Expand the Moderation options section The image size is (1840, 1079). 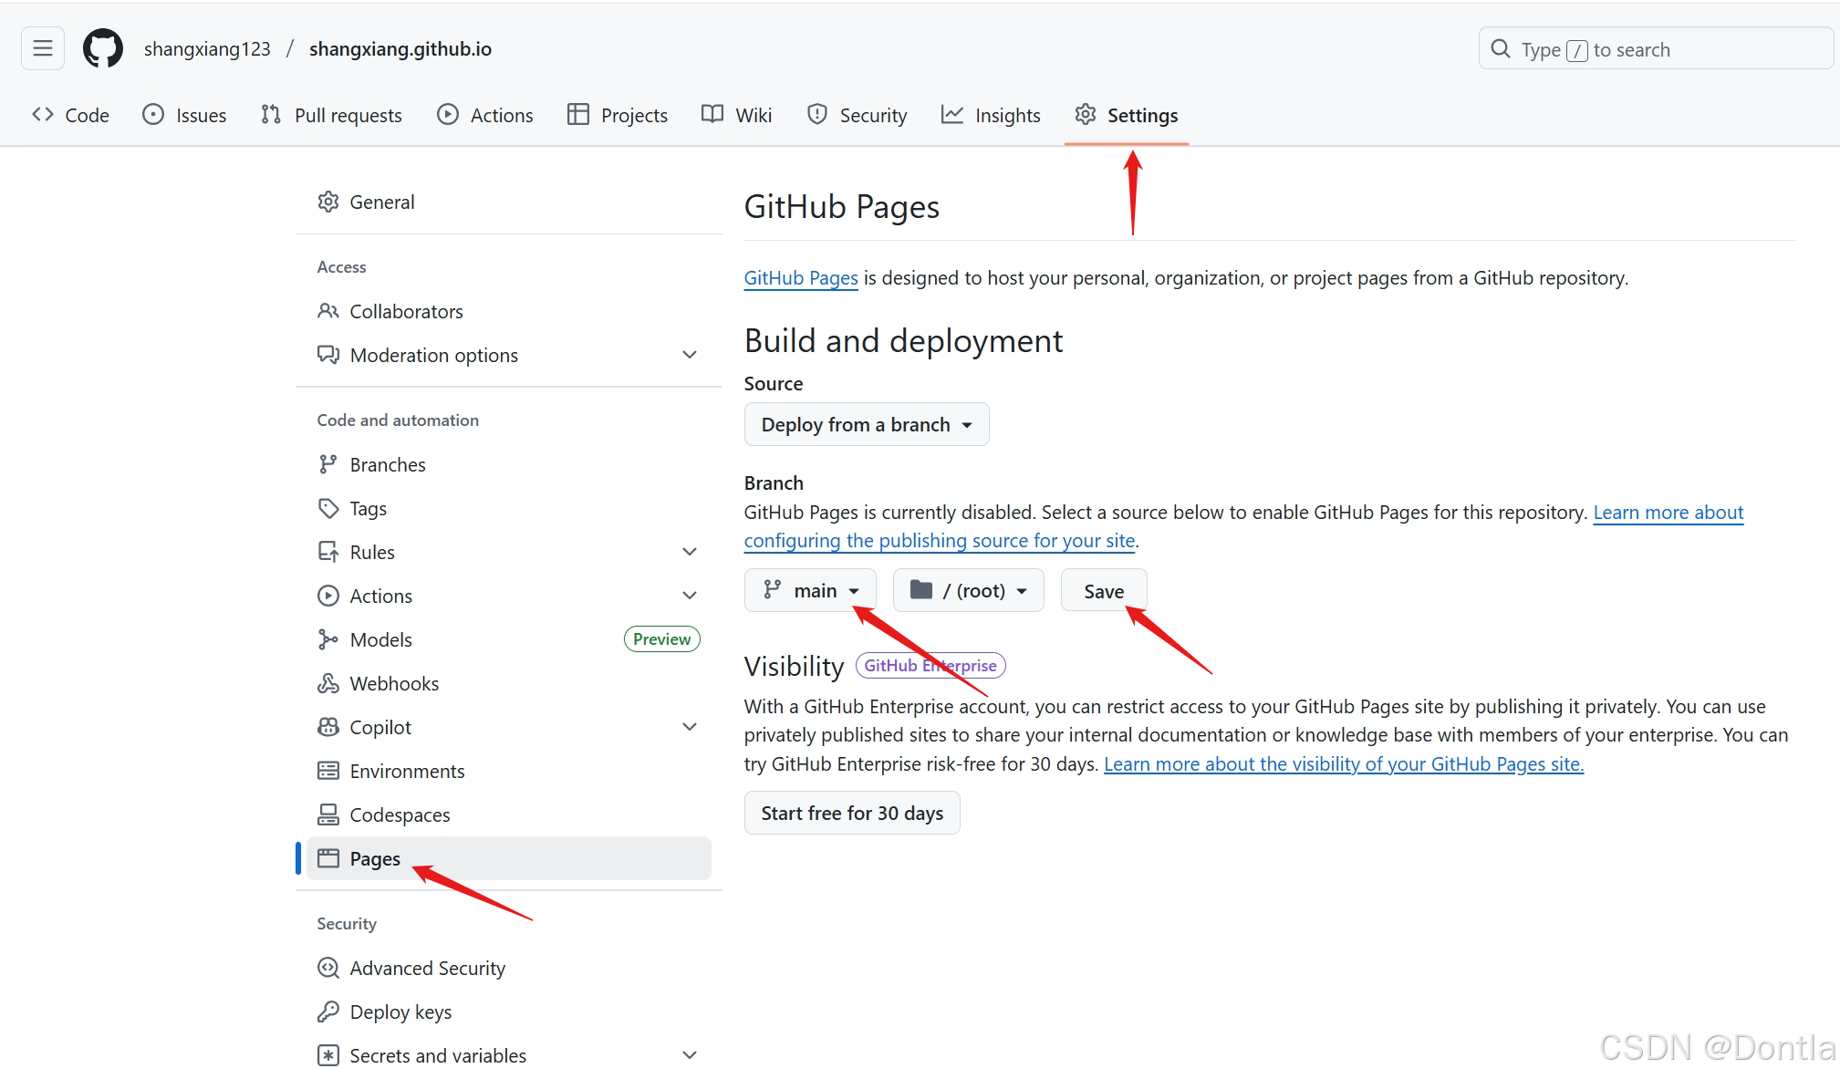690,355
